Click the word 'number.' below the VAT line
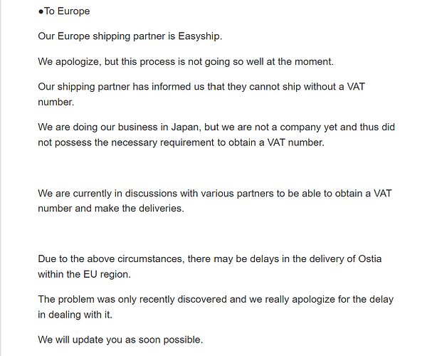The image size is (427, 356). 56,102
